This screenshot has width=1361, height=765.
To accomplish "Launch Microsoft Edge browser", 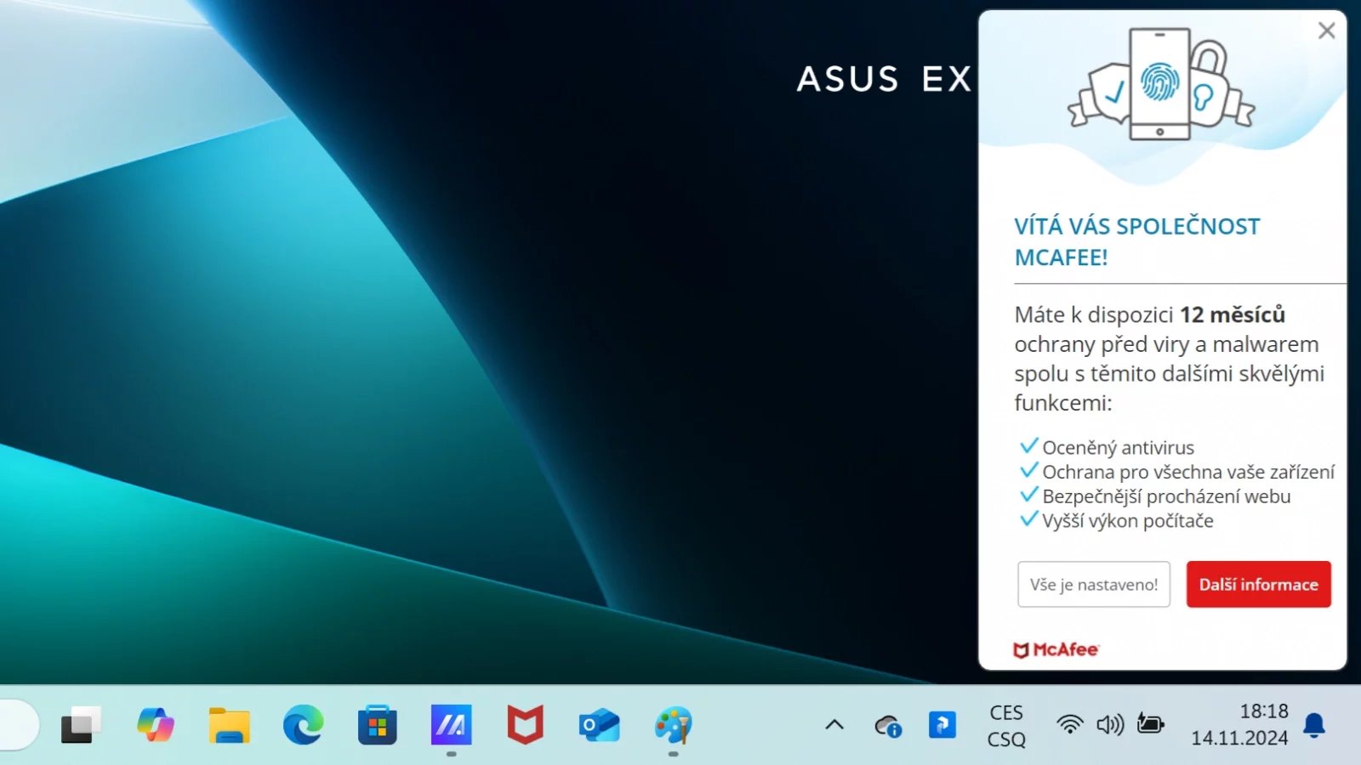I will (x=304, y=725).
